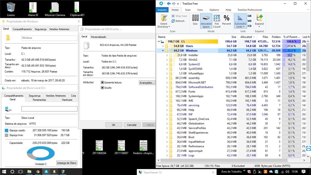
Task: Click the Avançados button
Action: [x=147, y=83]
